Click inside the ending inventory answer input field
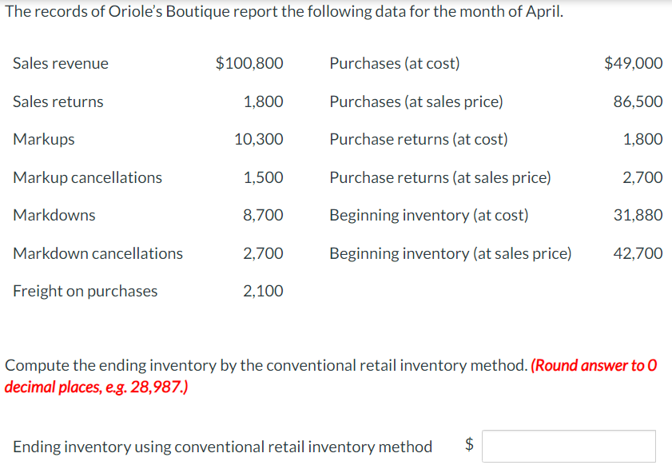 click(567, 446)
